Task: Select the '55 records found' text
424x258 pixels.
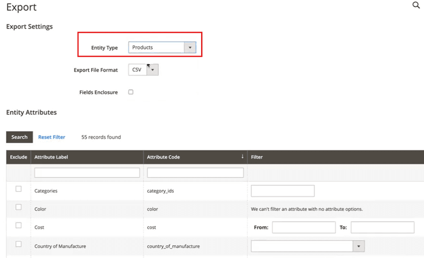Action: point(101,137)
